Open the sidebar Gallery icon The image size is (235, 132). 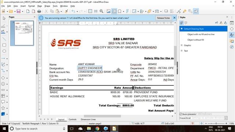(x=232, y=41)
